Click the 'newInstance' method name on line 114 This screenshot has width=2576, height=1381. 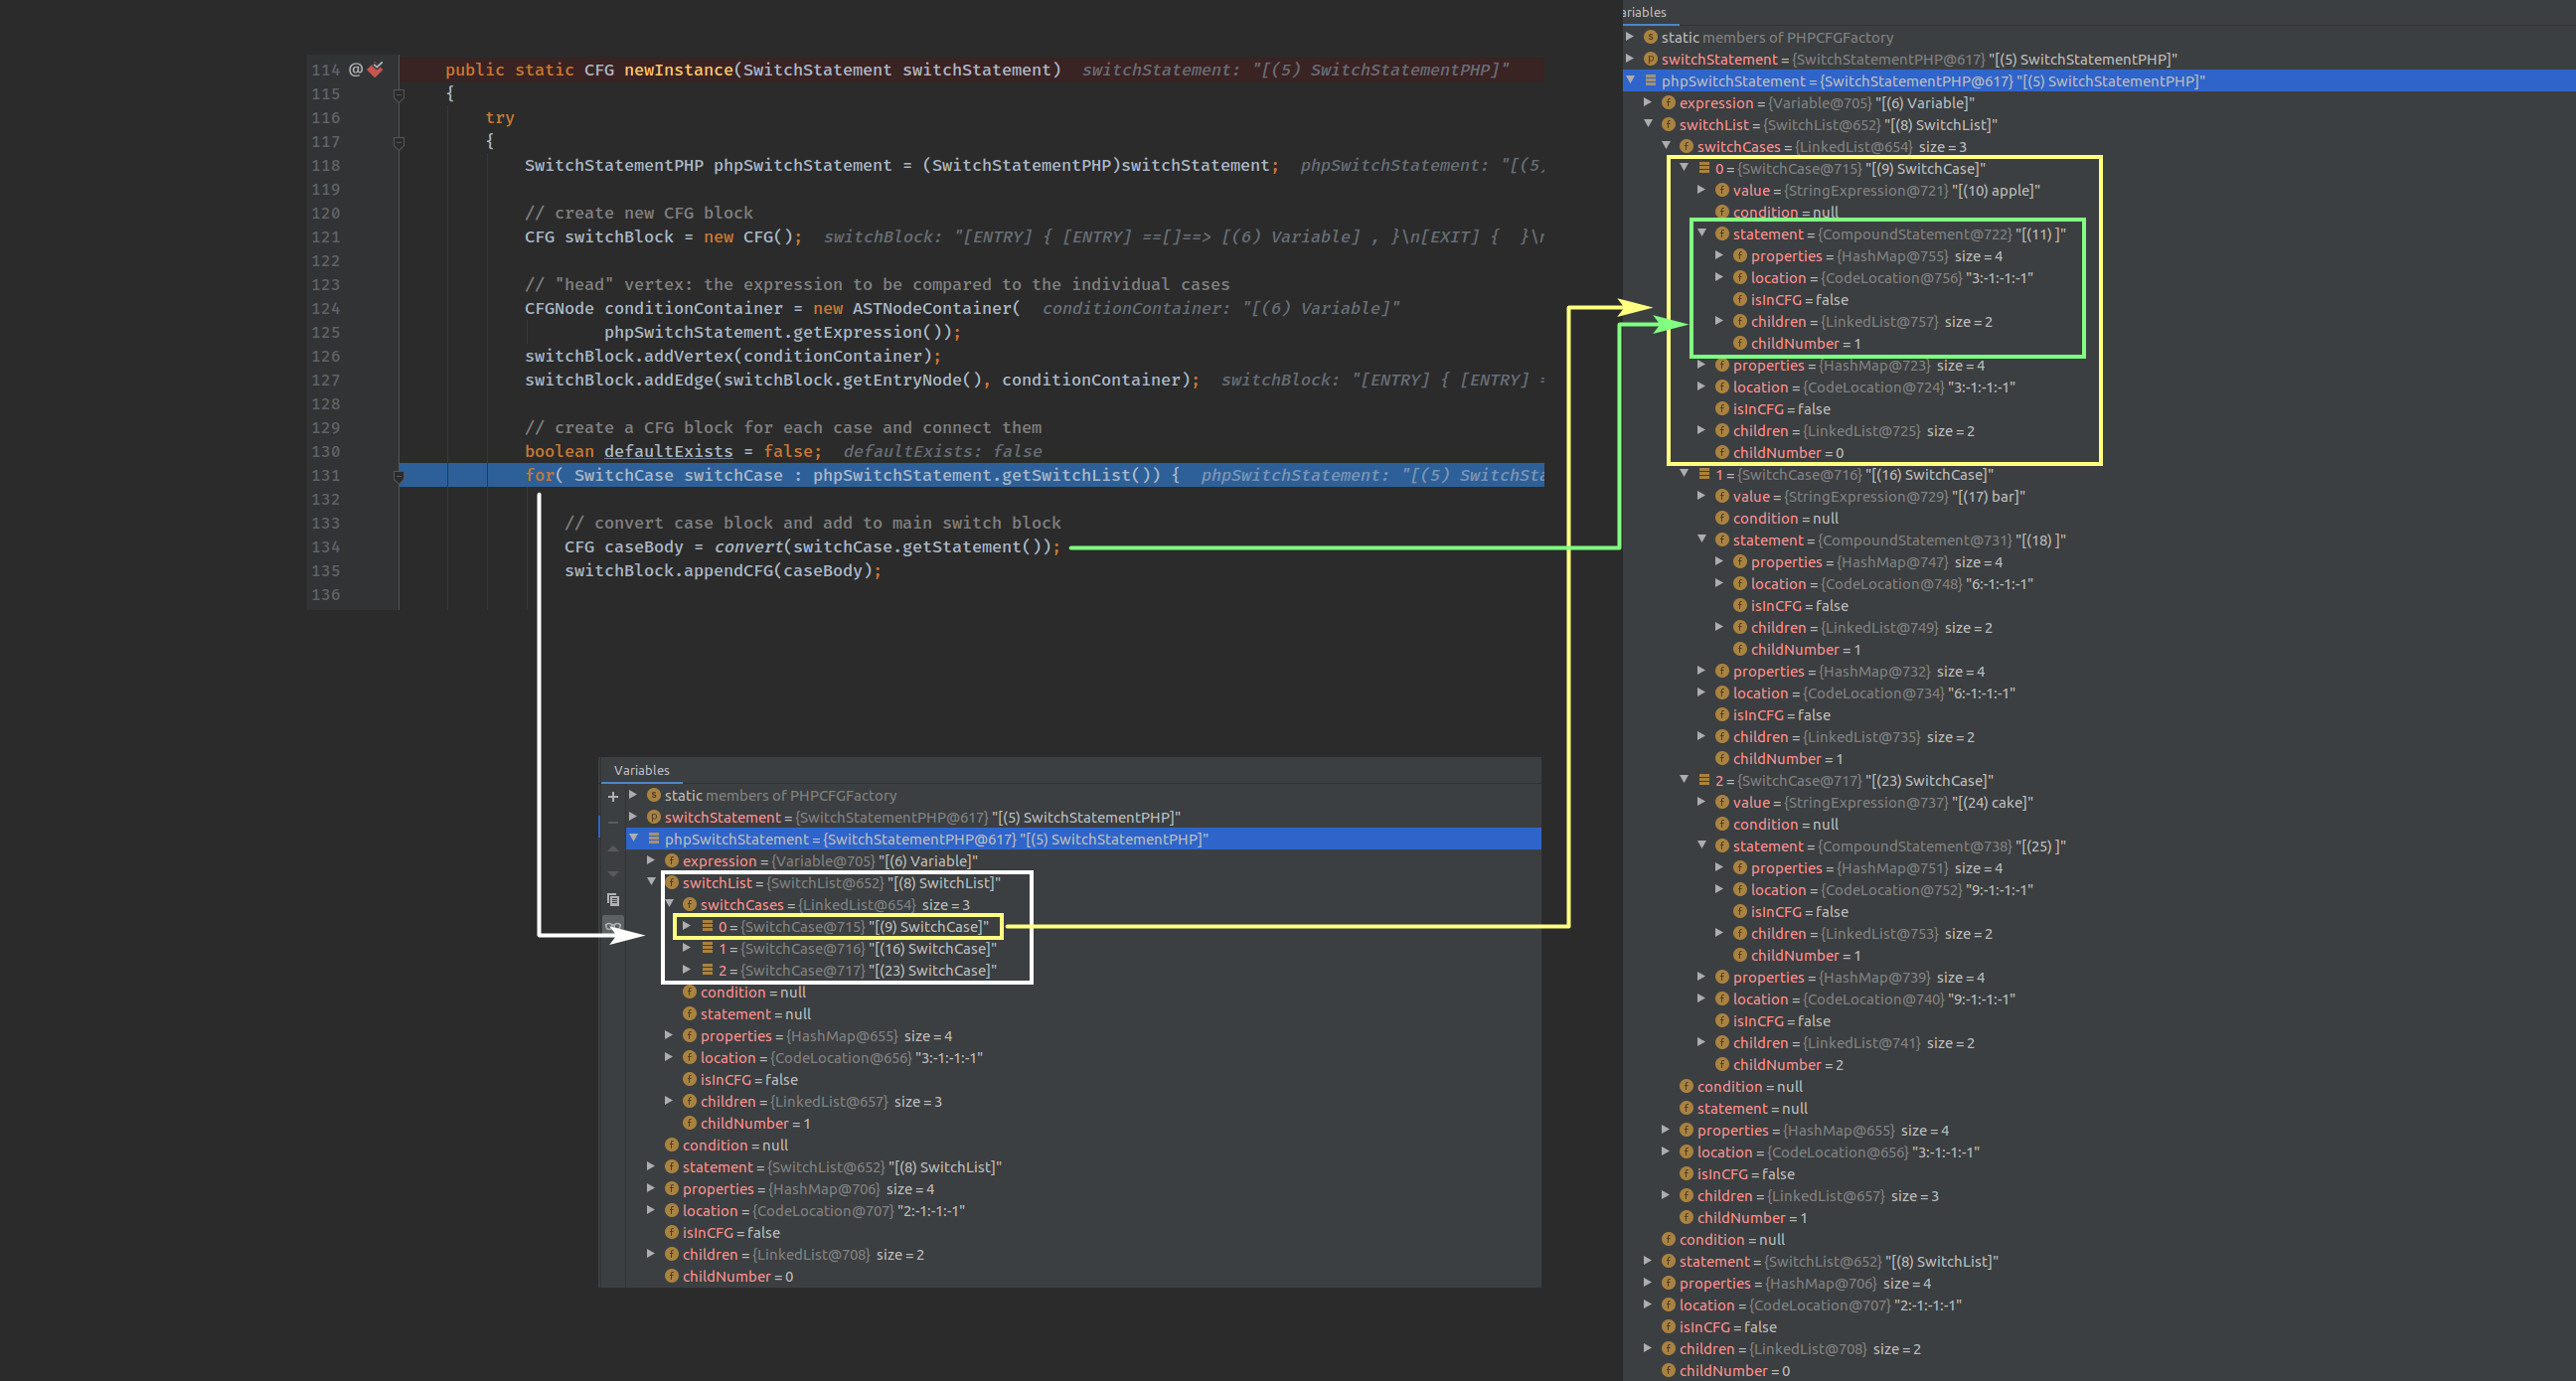pos(679,70)
